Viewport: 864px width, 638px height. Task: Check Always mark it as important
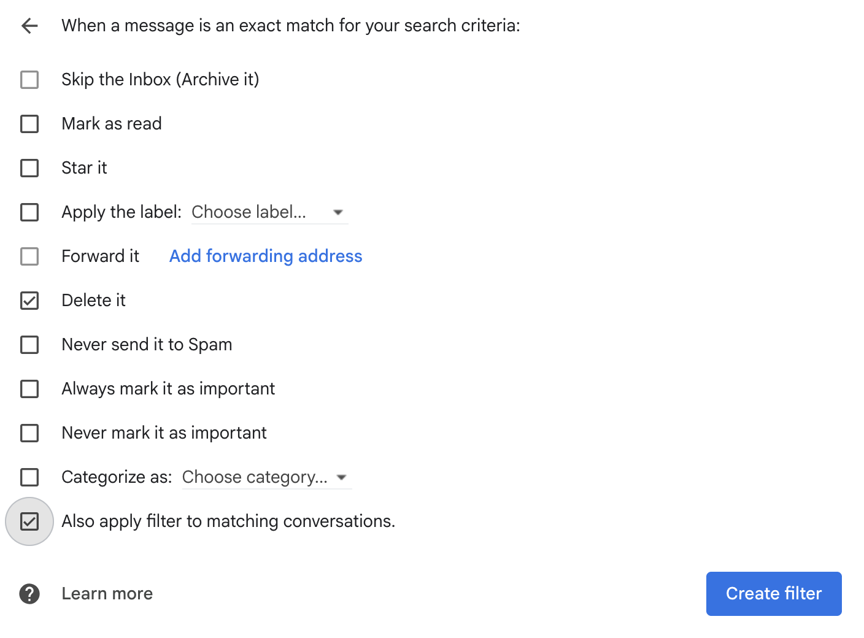(x=29, y=389)
